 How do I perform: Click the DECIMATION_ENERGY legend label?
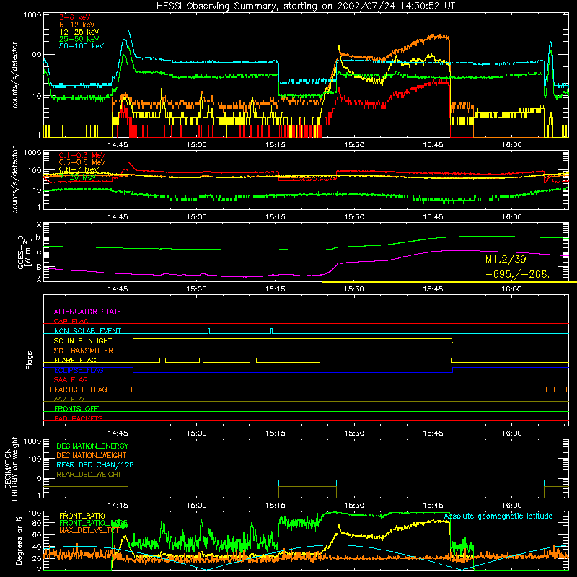click(x=92, y=446)
